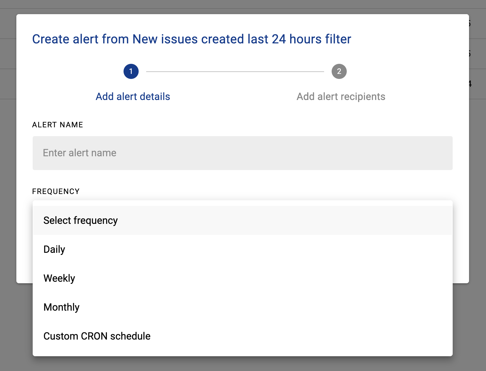Click the Create alert dialog title
Viewport: 486px width, 371px height.
click(191, 39)
